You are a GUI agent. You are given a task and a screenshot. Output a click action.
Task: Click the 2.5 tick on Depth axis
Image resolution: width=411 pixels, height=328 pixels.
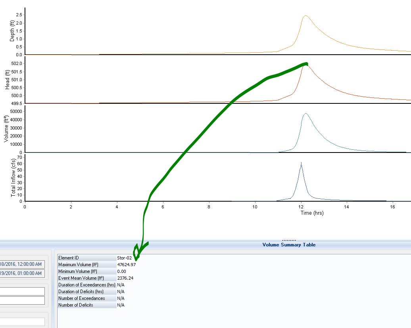[19, 15]
